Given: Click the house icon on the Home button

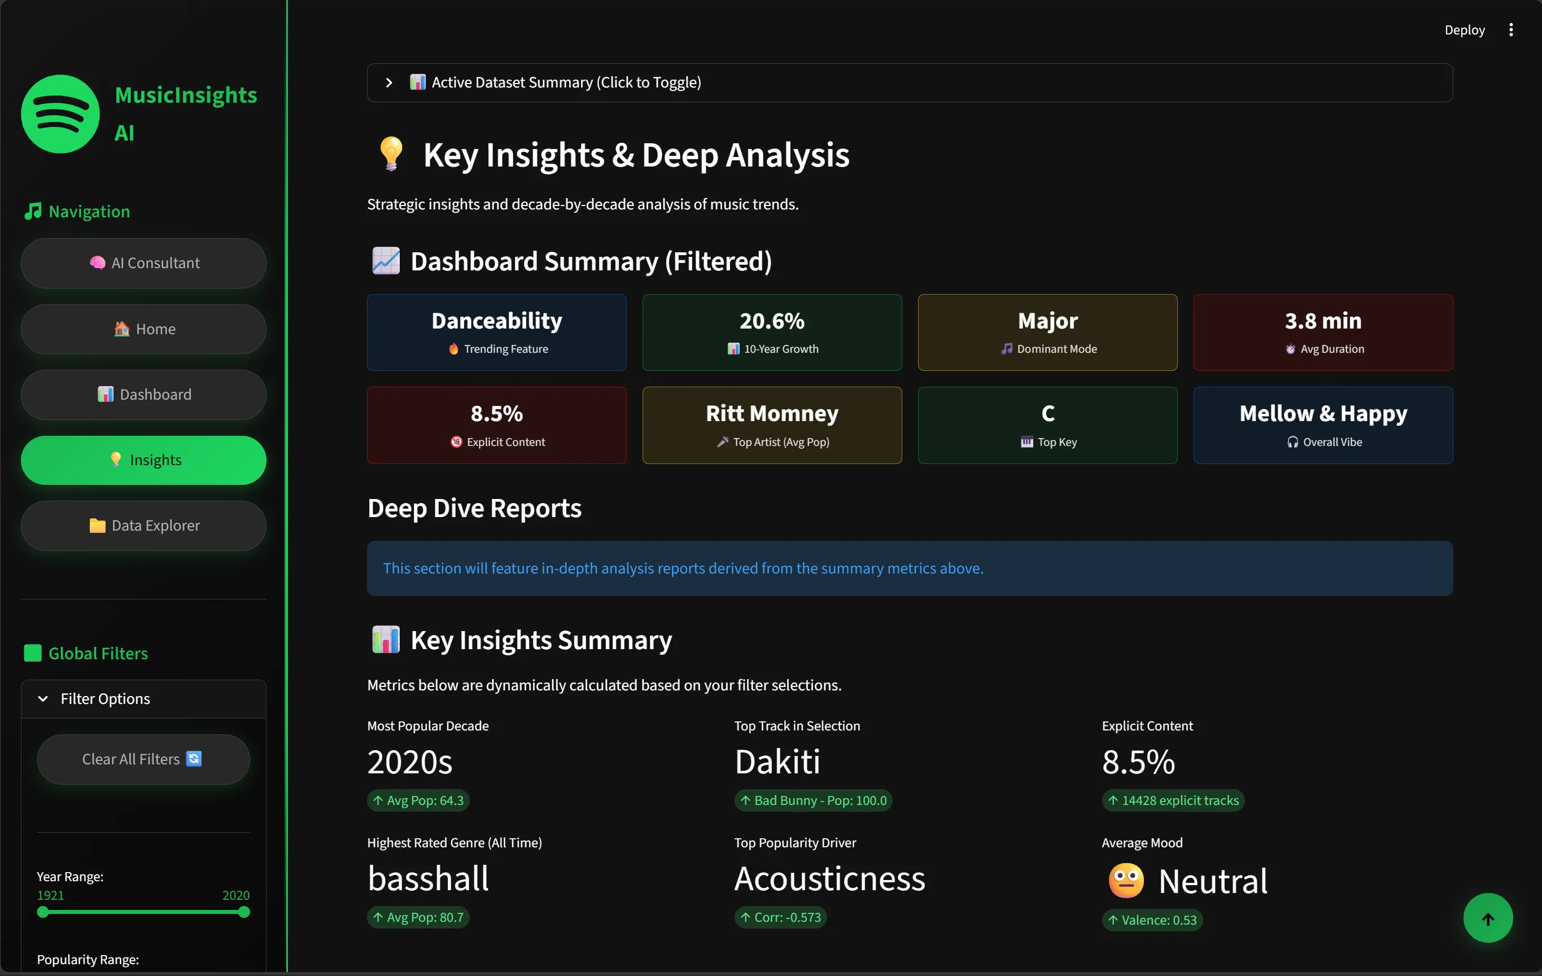Looking at the screenshot, I should coord(120,329).
